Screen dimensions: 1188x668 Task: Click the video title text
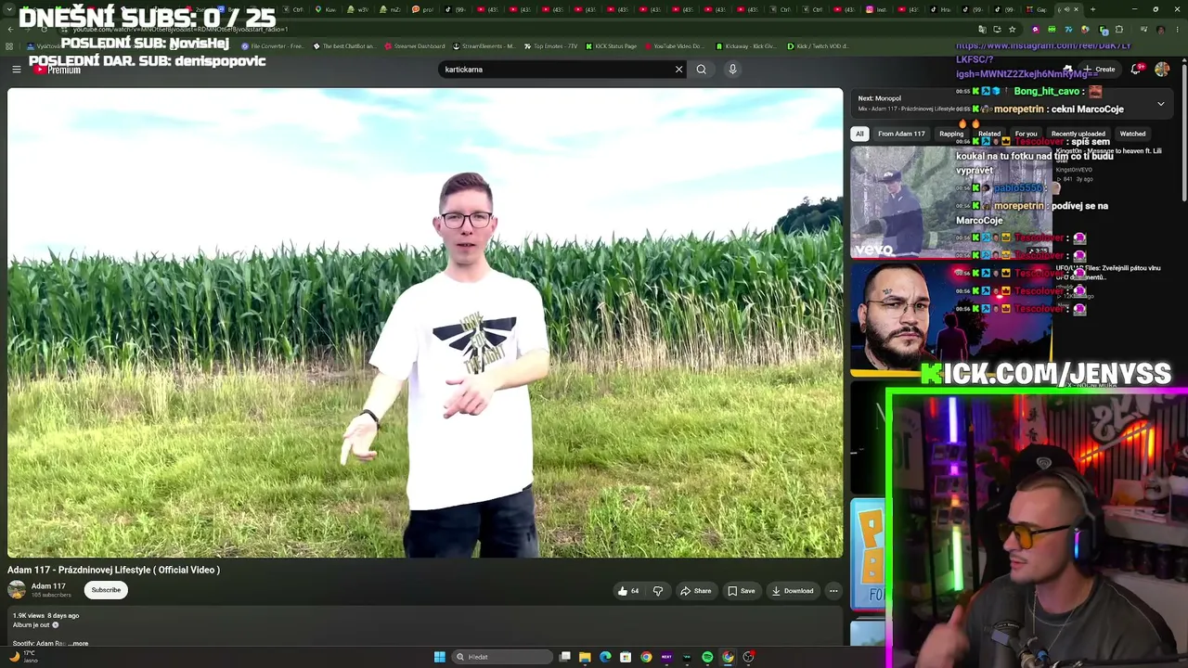113,570
